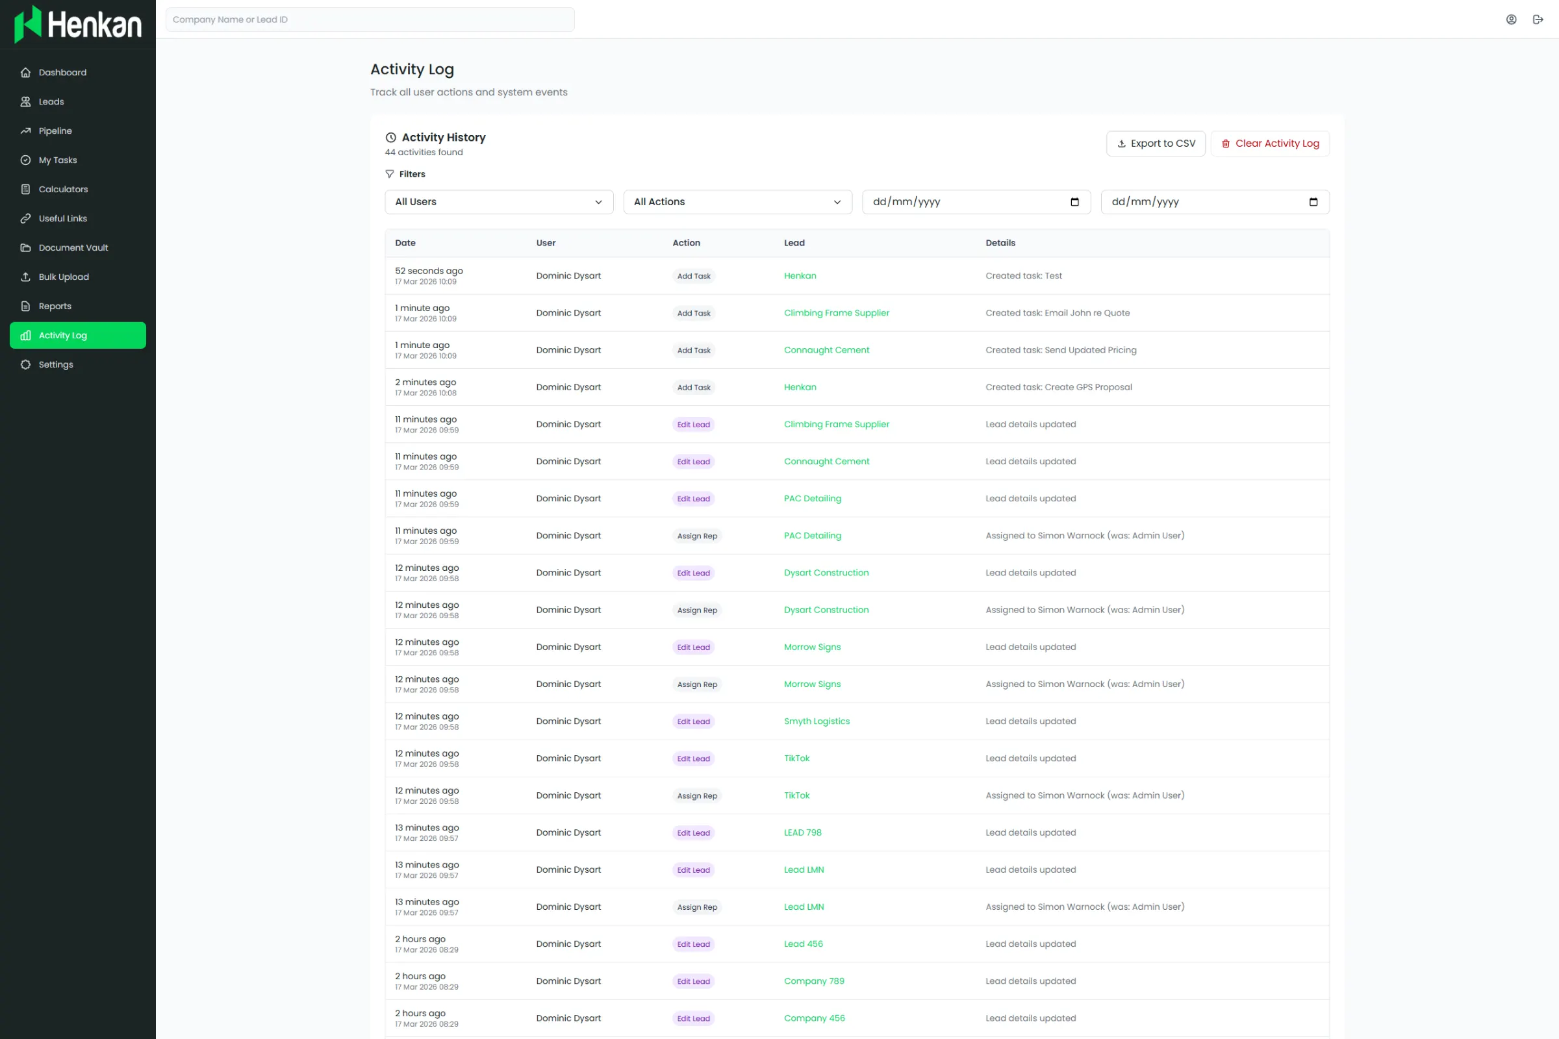Click the Settings gear icon
Viewport: 1559px width, 1039px height.
pyautogui.click(x=26, y=364)
